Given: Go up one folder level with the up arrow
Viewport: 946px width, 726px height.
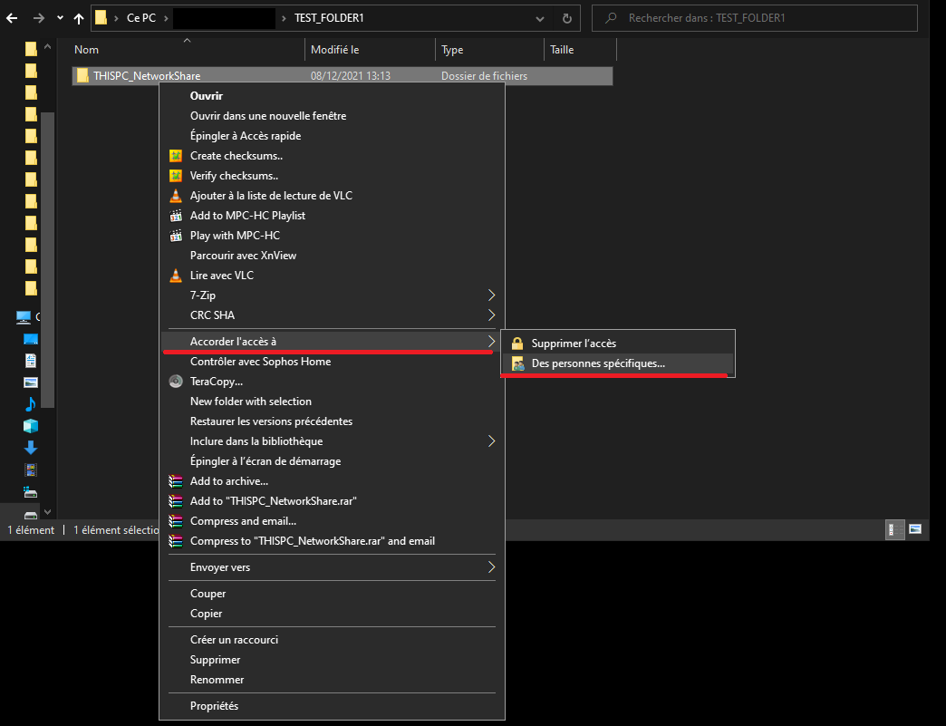Looking at the screenshot, I should (x=79, y=18).
